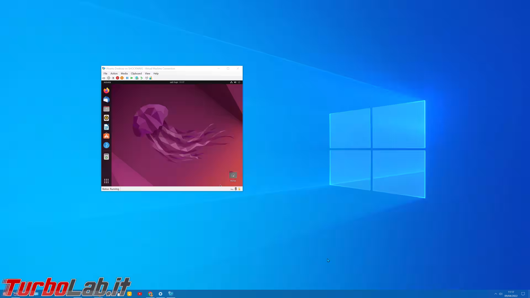
Task: Click Ubuntu clock sab 9 apr 11:17
Action: point(177,82)
